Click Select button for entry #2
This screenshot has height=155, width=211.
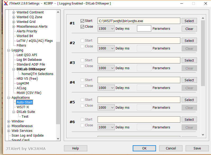(x=189, y=41)
